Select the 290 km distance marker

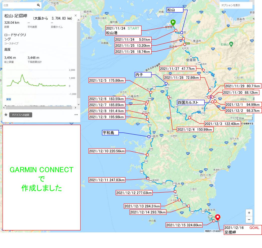[x=184, y=204]
